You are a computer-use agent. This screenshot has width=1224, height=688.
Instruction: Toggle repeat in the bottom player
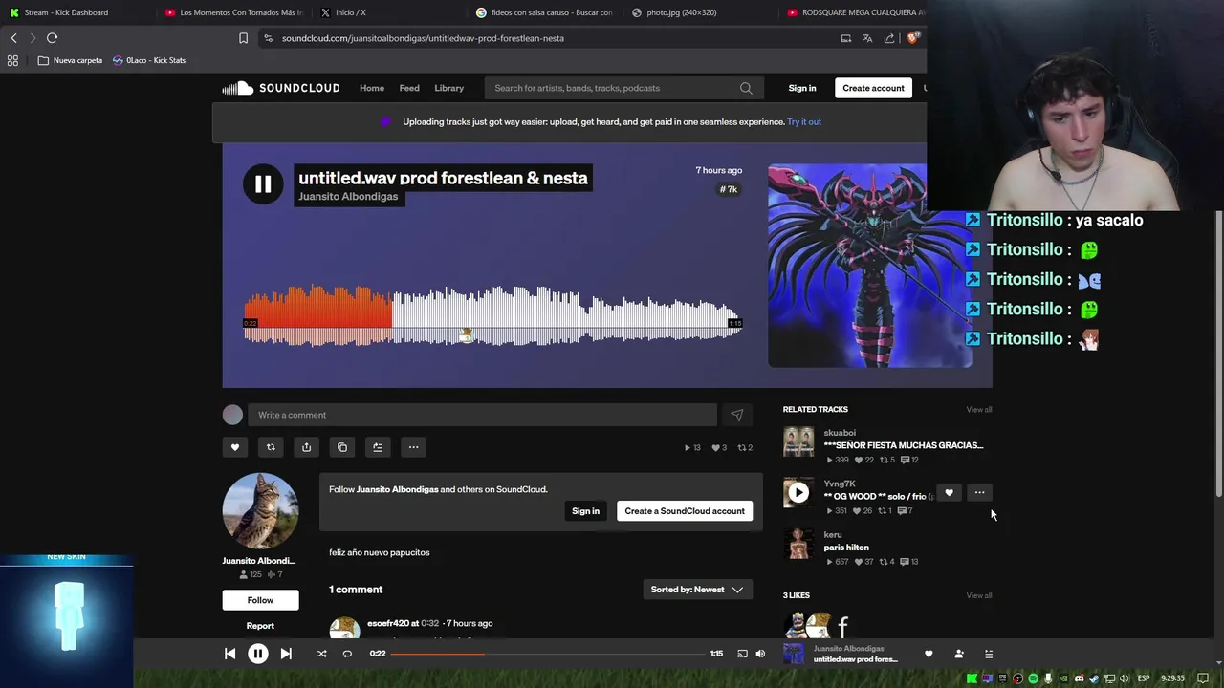pyautogui.click(x=347, y=654)
